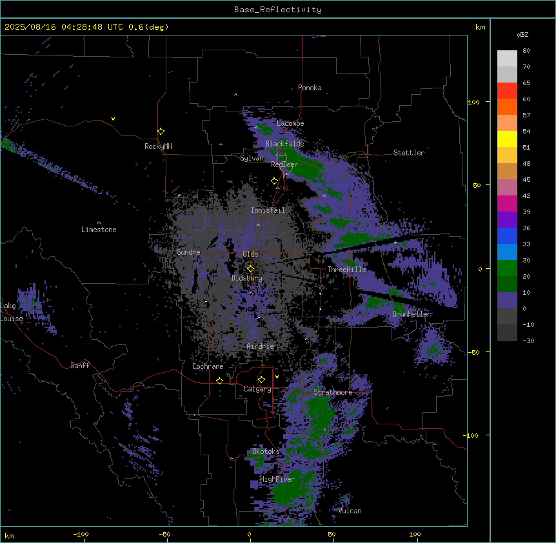This screenshot has height=543, width=556.
Task: Click the asterisk marker southeast of RedDeer
Action: 324,195
